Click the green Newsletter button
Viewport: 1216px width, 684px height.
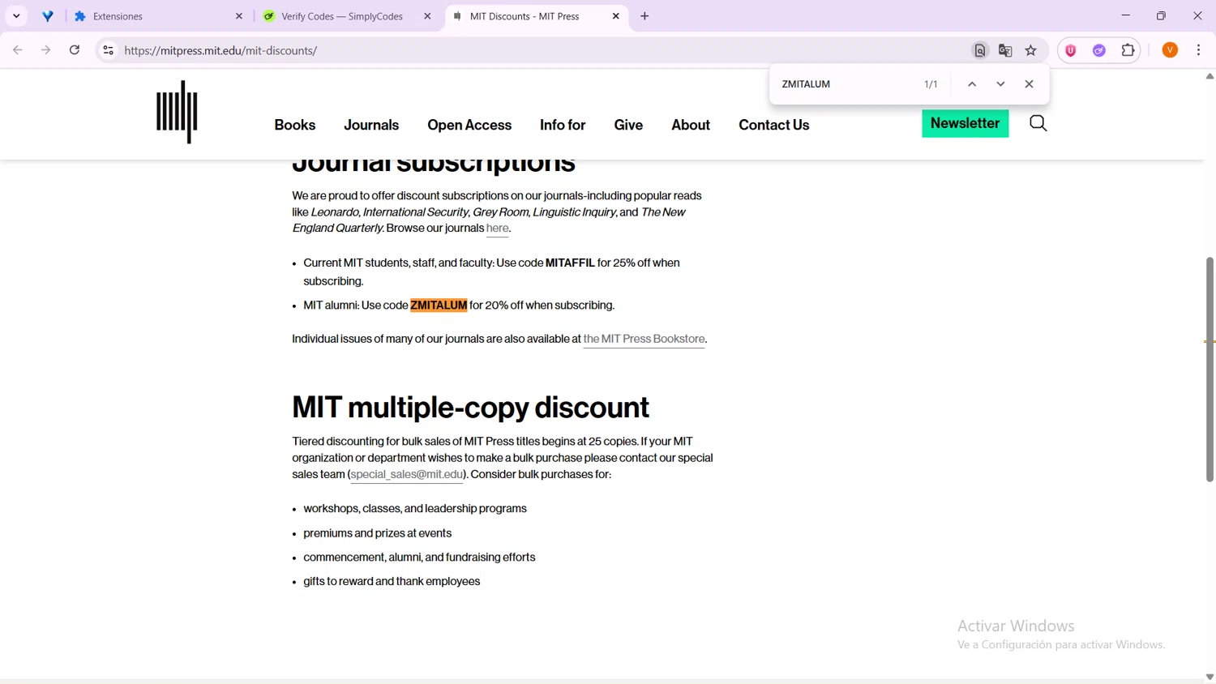tap(965, 123)
